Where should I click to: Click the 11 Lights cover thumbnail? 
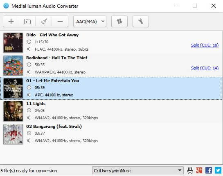13,111
